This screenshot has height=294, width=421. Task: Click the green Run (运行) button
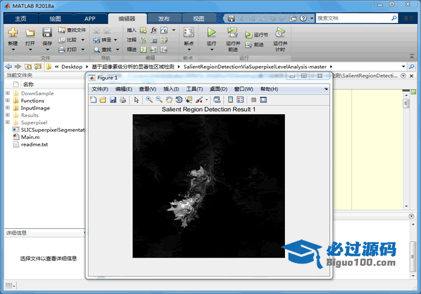click(211, 33)
